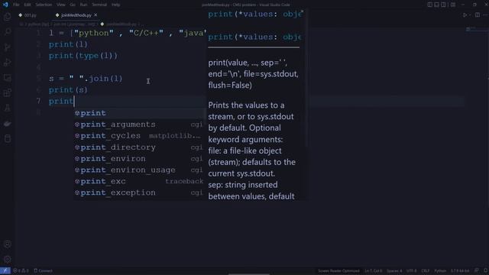The image size is (489, 275).
Task: Switch to the 001.py tab
Action: click(31, 15)
